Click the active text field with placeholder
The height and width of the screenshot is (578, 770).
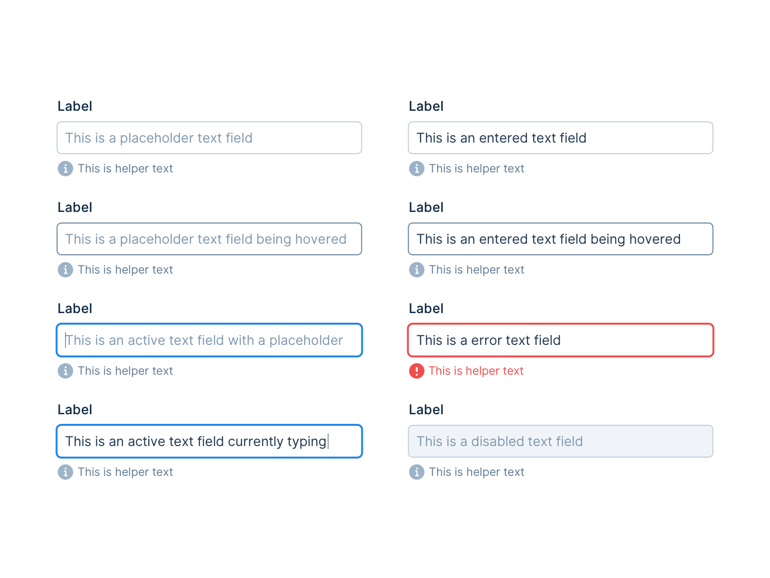point(209,340)
